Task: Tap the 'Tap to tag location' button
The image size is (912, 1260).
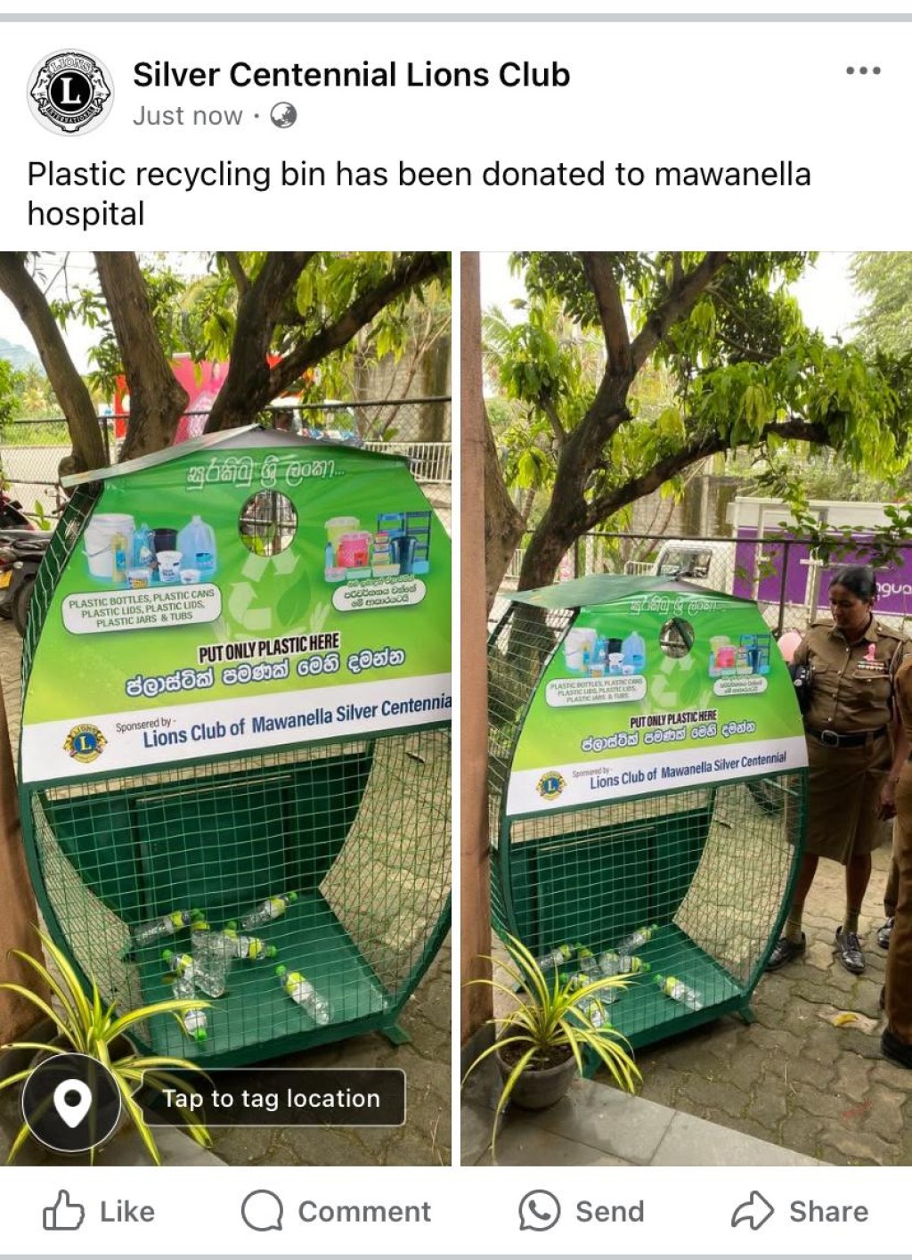Action: tap(272, 1098)
